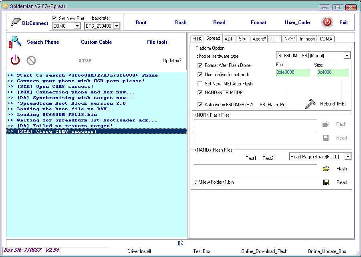This screenshot has width=361, height=257.
Task: Click the Format button
Action: point(258,22)
